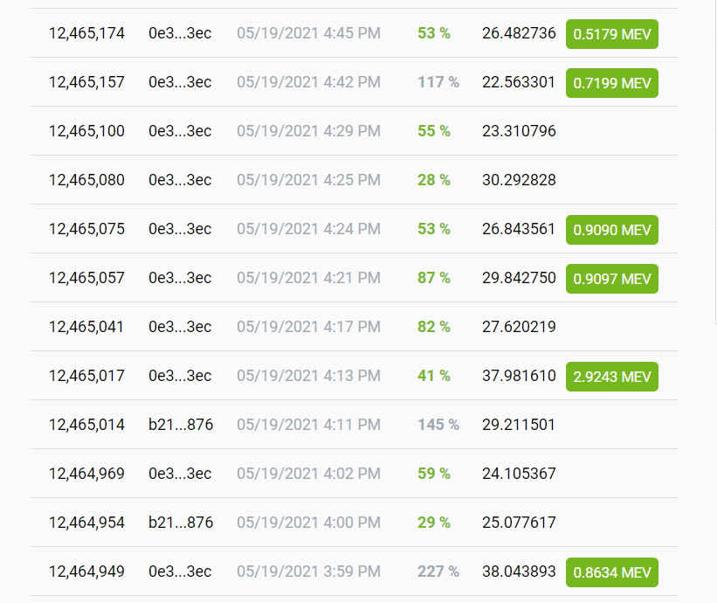717x603 pixels.
Task: Click the 0.5179 MEV badge
Action: [x=611, y=34]
